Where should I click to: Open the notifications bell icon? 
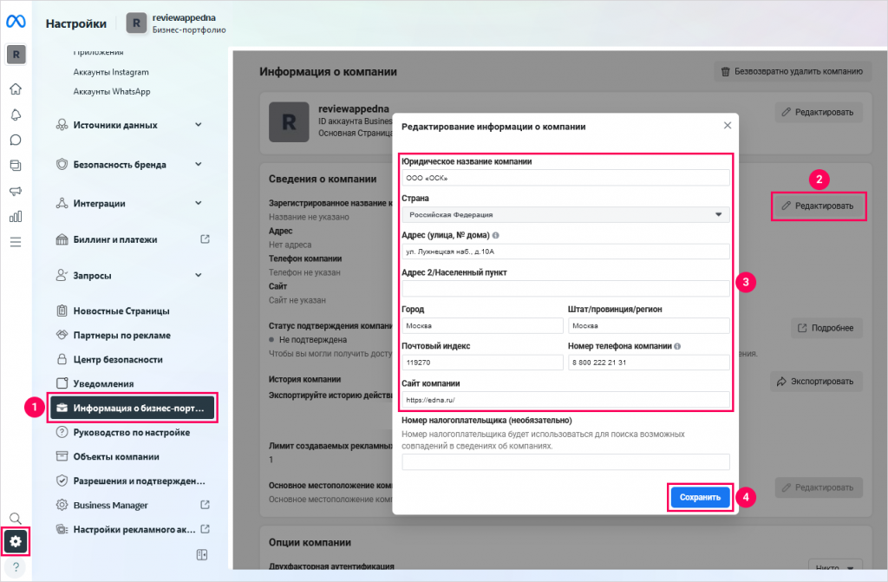16,114
